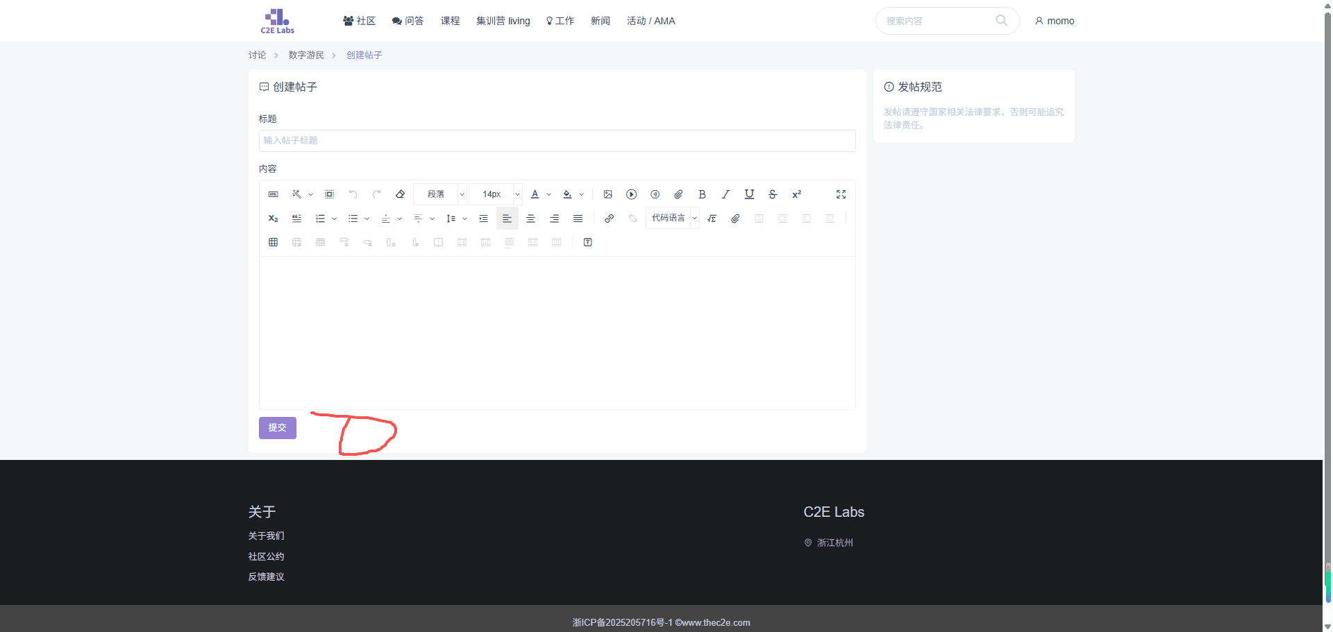Open the 段落 paragraph style dropdown
The width and height of the screenshot is (1333, 632).
click(440, 194)
